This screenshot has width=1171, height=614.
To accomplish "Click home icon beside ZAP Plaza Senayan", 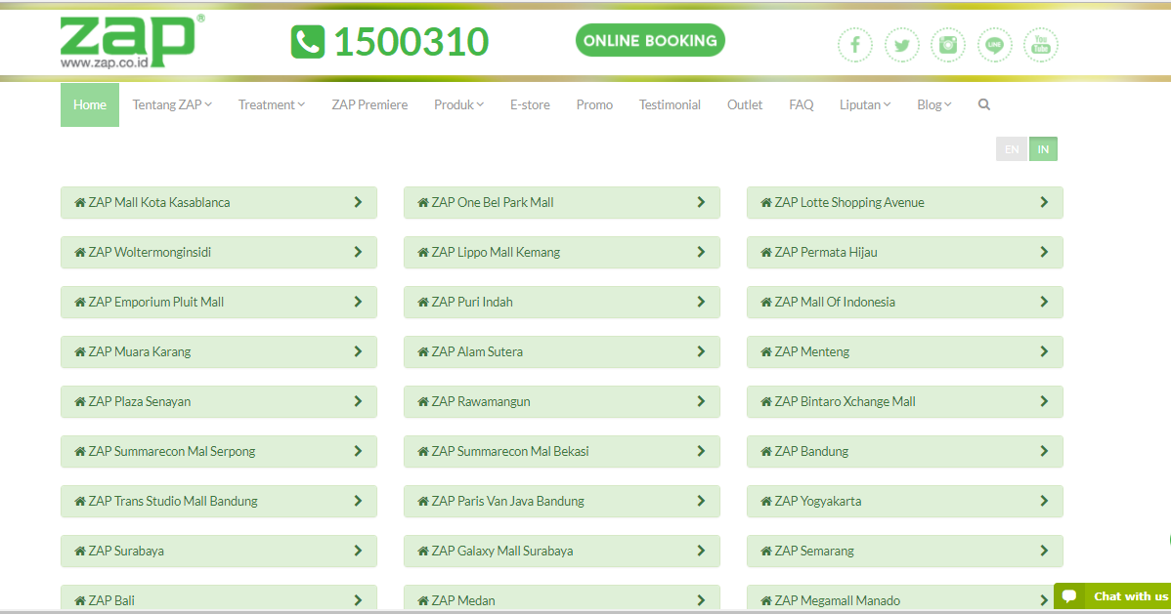I will (x=80, y=401).
